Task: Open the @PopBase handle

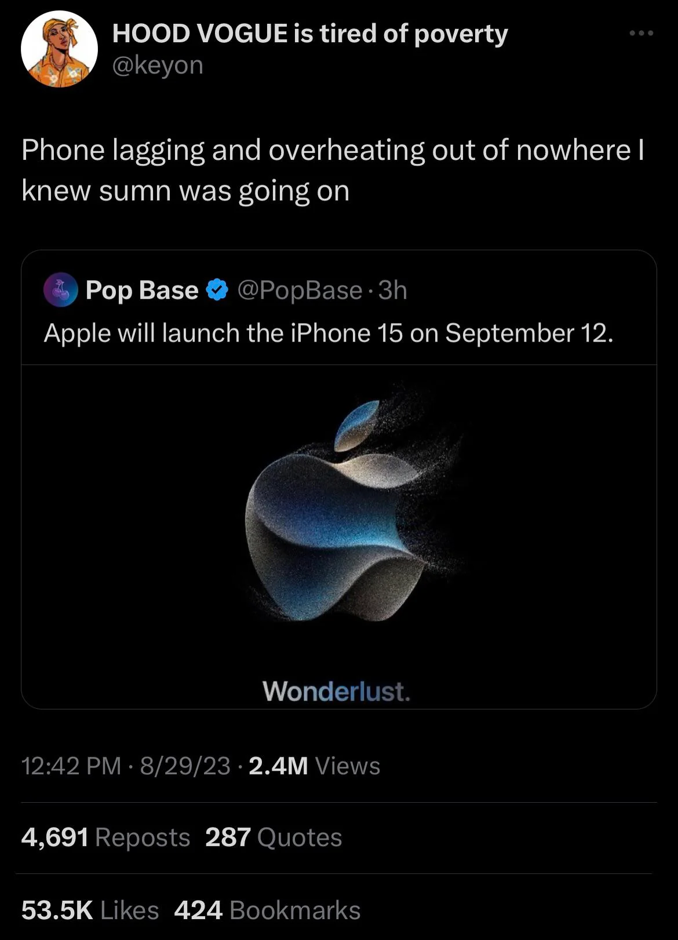Action: [x=299, y=290]
